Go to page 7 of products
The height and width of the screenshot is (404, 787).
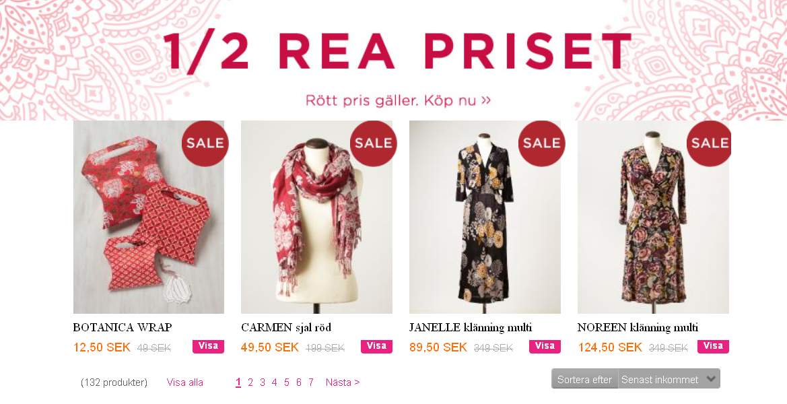click(x=310, y=382)
